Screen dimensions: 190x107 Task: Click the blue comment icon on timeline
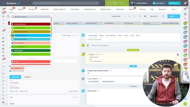coord(83,35)
